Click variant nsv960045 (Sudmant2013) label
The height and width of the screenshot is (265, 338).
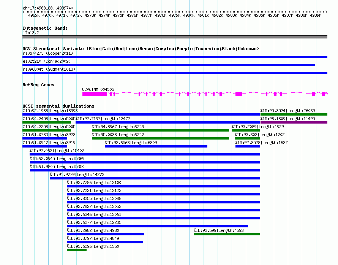pos(49,69)
